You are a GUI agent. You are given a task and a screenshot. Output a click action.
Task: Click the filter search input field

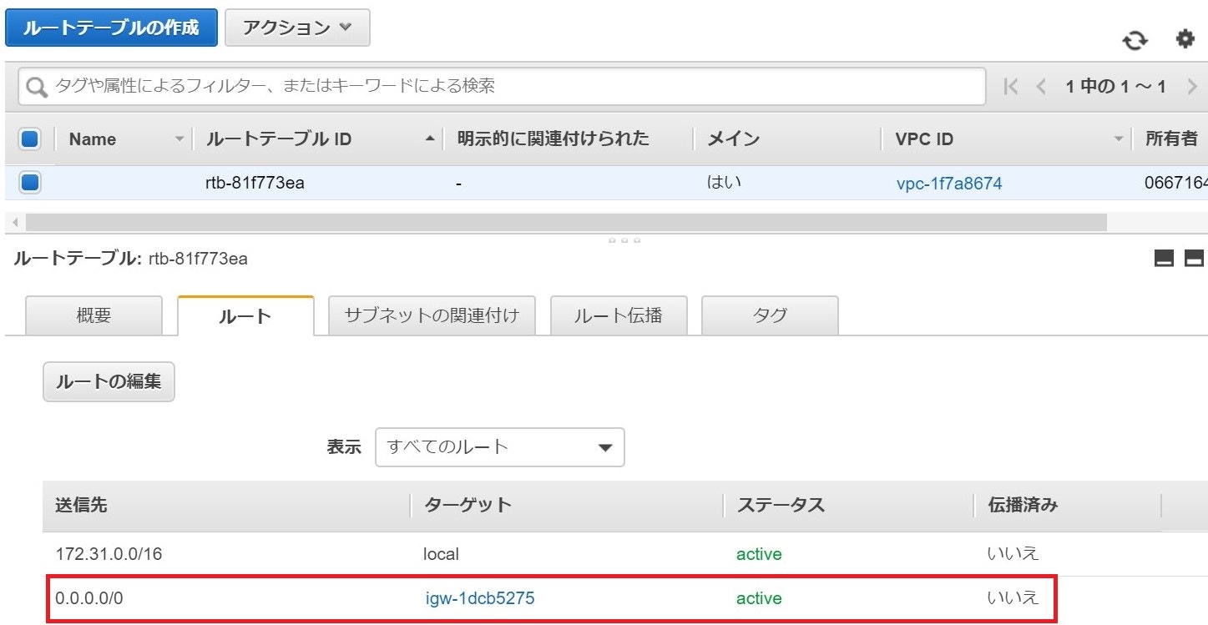point(502,86)
